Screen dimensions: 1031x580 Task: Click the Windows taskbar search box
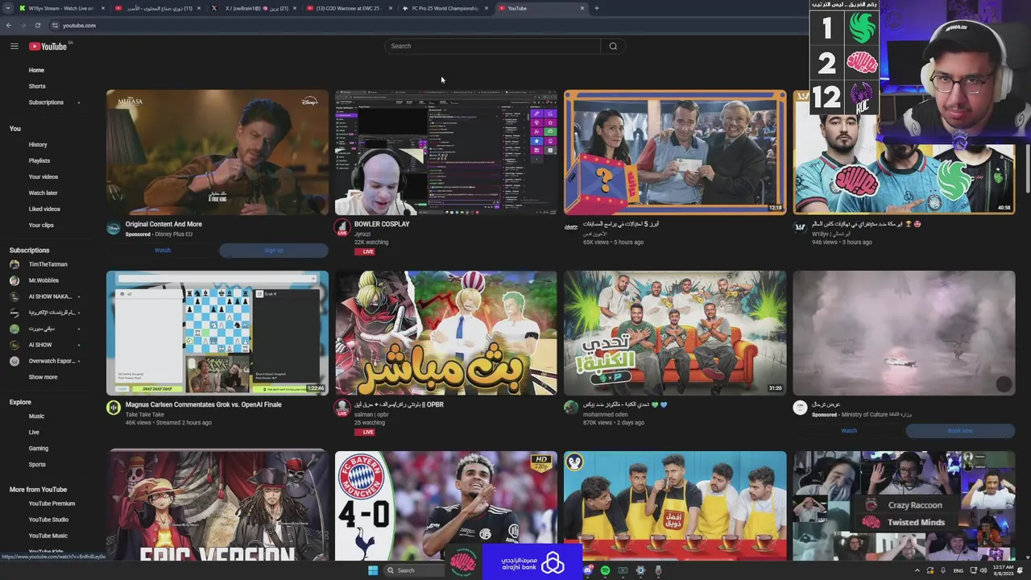pos(414,570)
